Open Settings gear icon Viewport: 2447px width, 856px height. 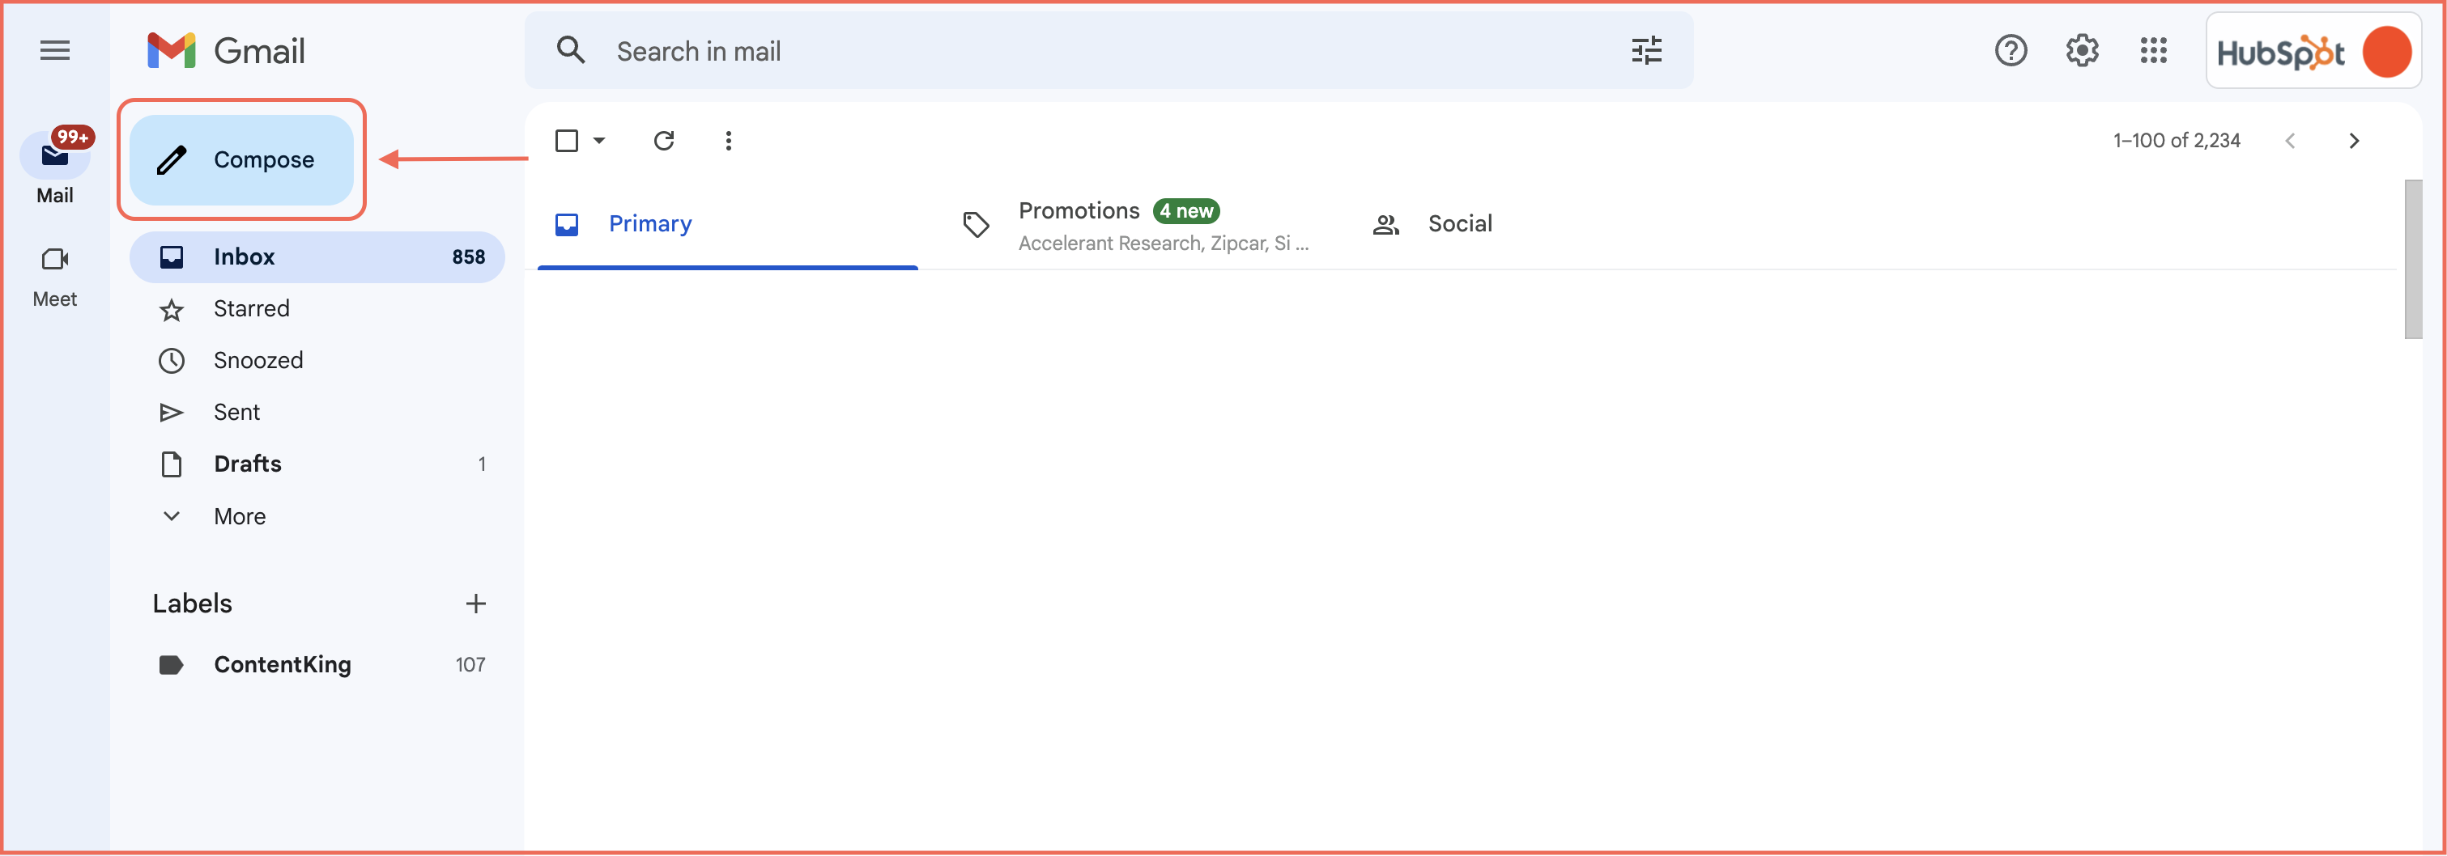click(x=2081, y=50)
